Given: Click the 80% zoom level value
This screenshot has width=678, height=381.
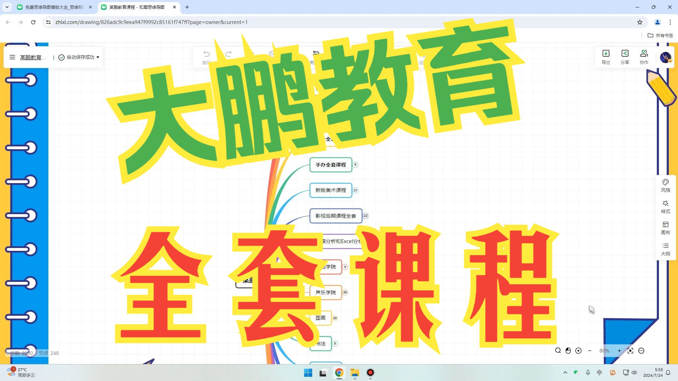Looking at the screenshot, I should click(x=604, y=351).
